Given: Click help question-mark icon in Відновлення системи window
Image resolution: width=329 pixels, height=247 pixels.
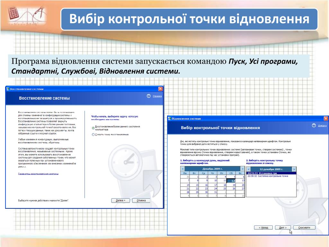Looking at the screenshot, I should pos(314,125).
